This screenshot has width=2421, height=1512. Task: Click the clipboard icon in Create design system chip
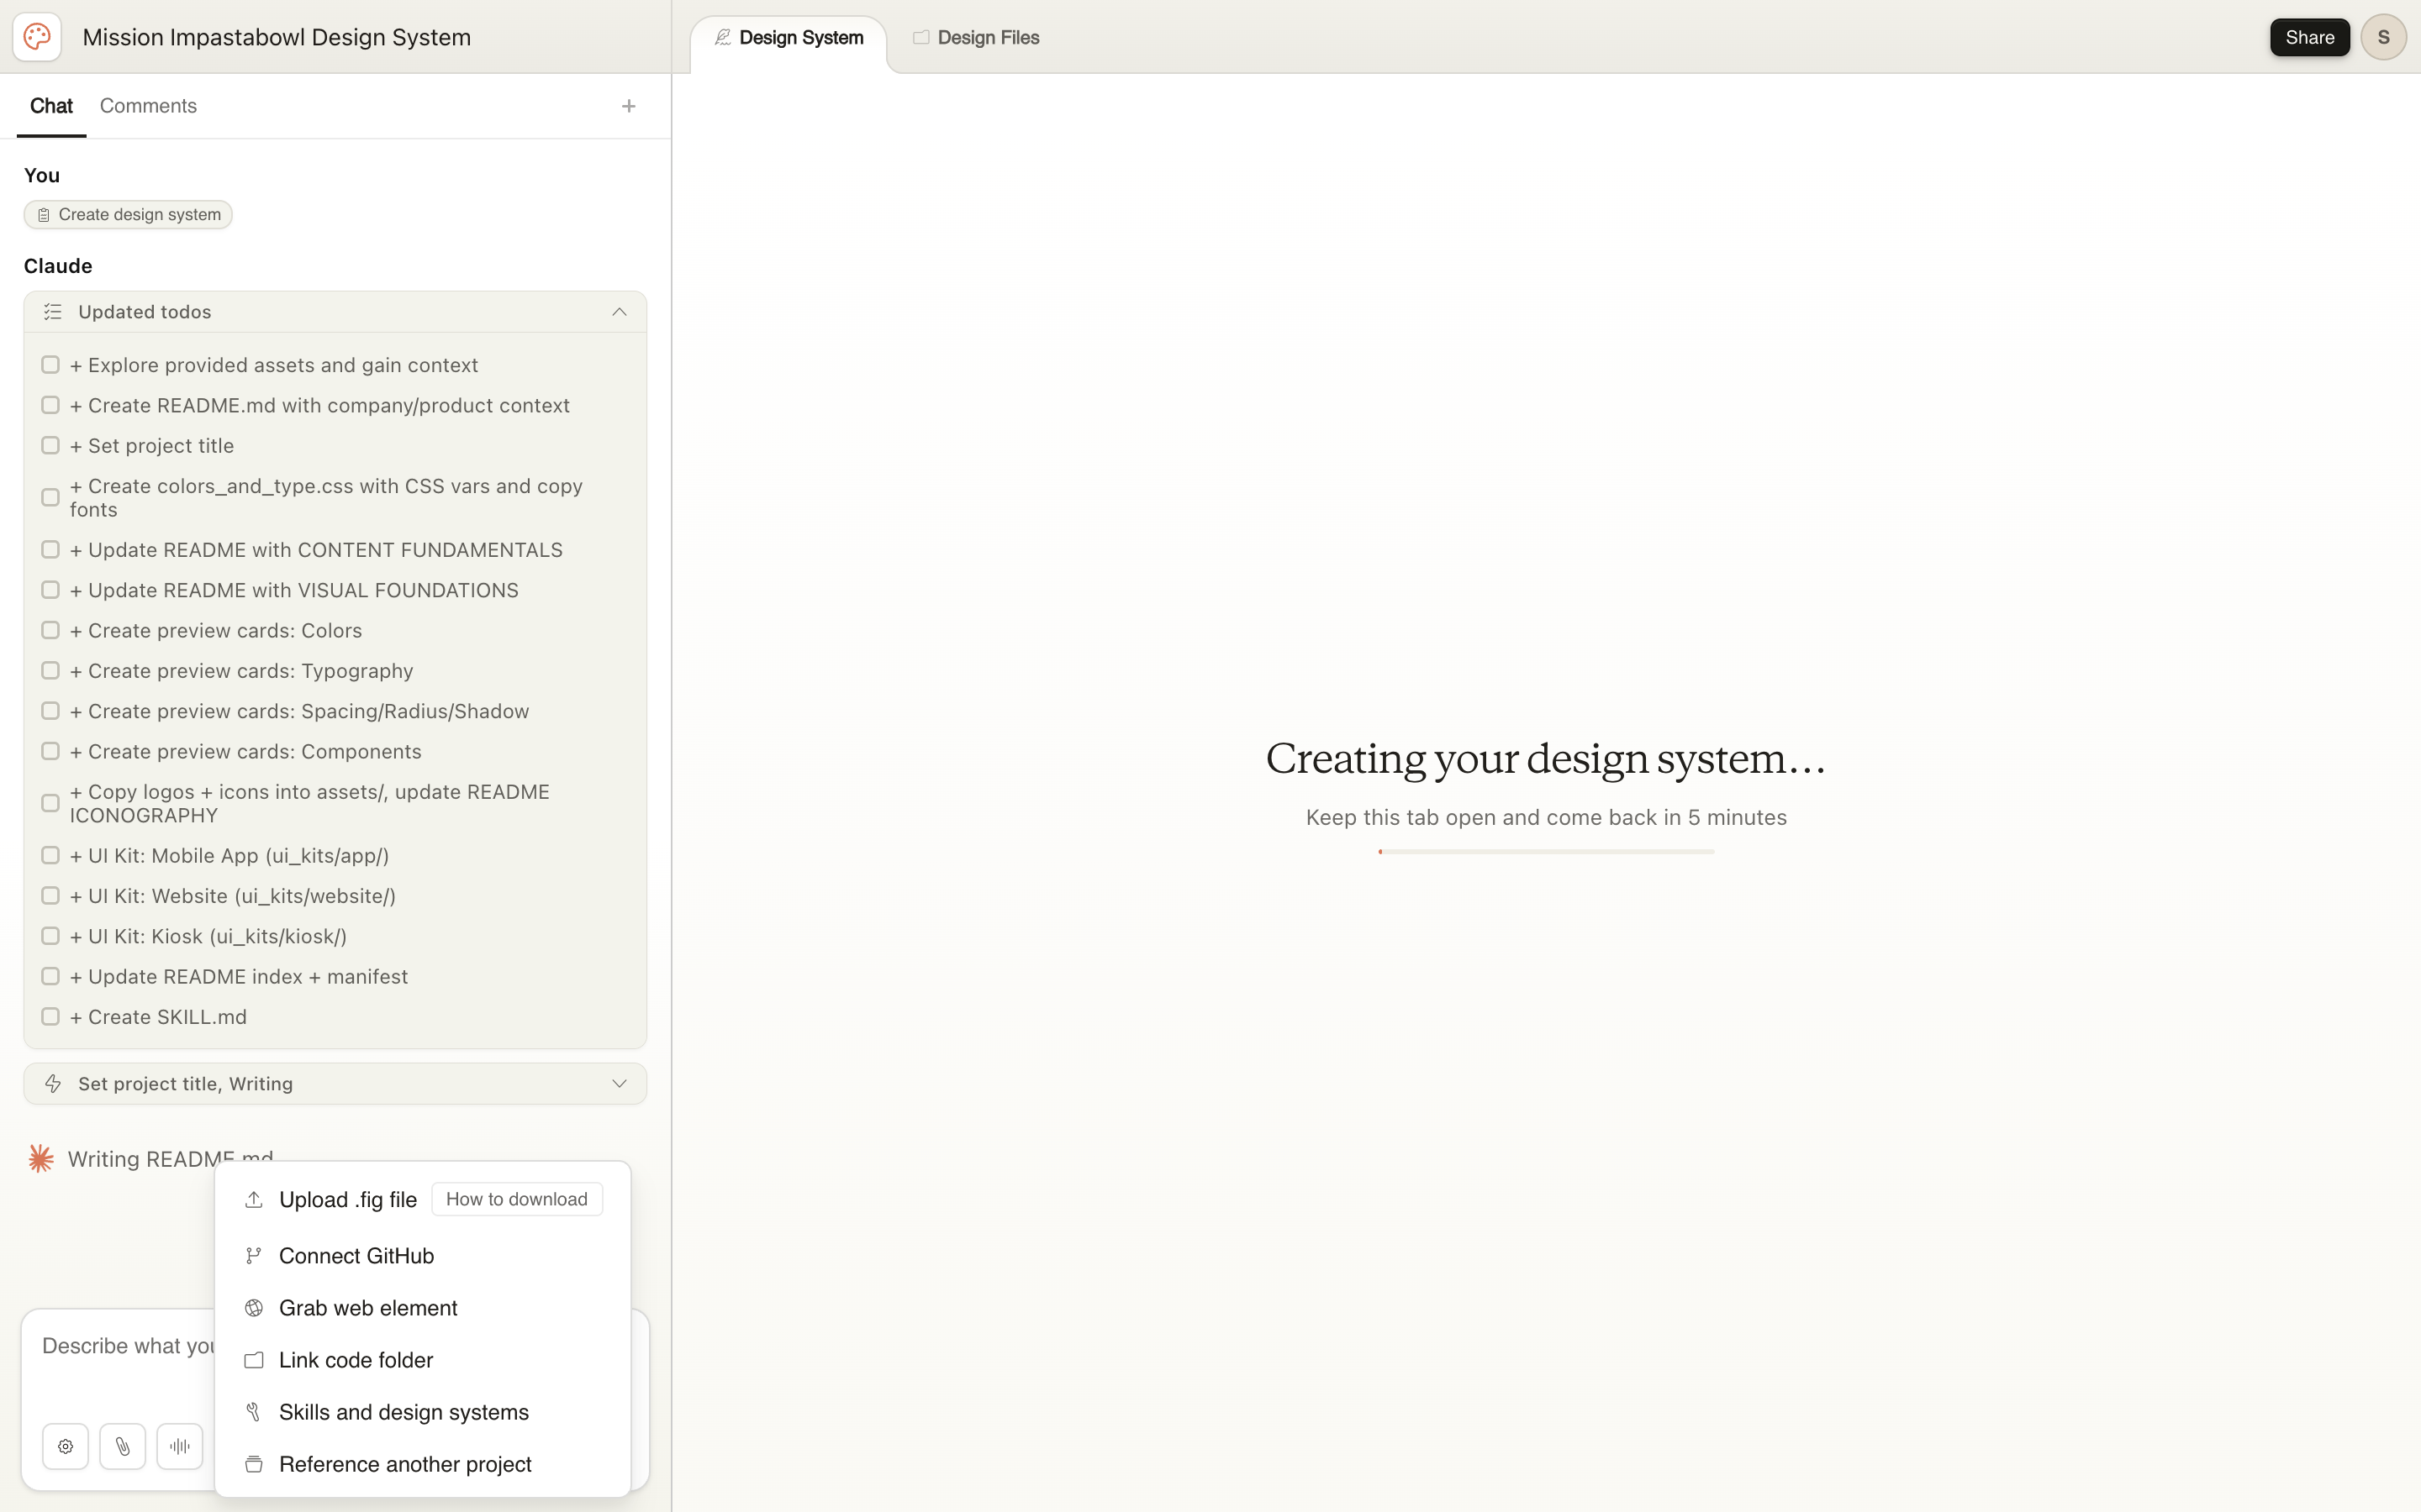point(43,215)
